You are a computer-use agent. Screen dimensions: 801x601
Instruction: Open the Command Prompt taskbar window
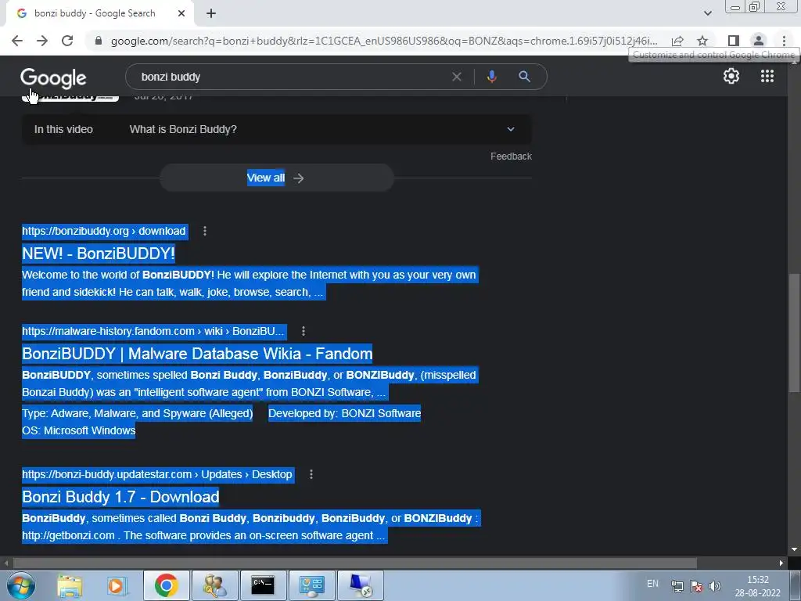(x=263, y=585)
